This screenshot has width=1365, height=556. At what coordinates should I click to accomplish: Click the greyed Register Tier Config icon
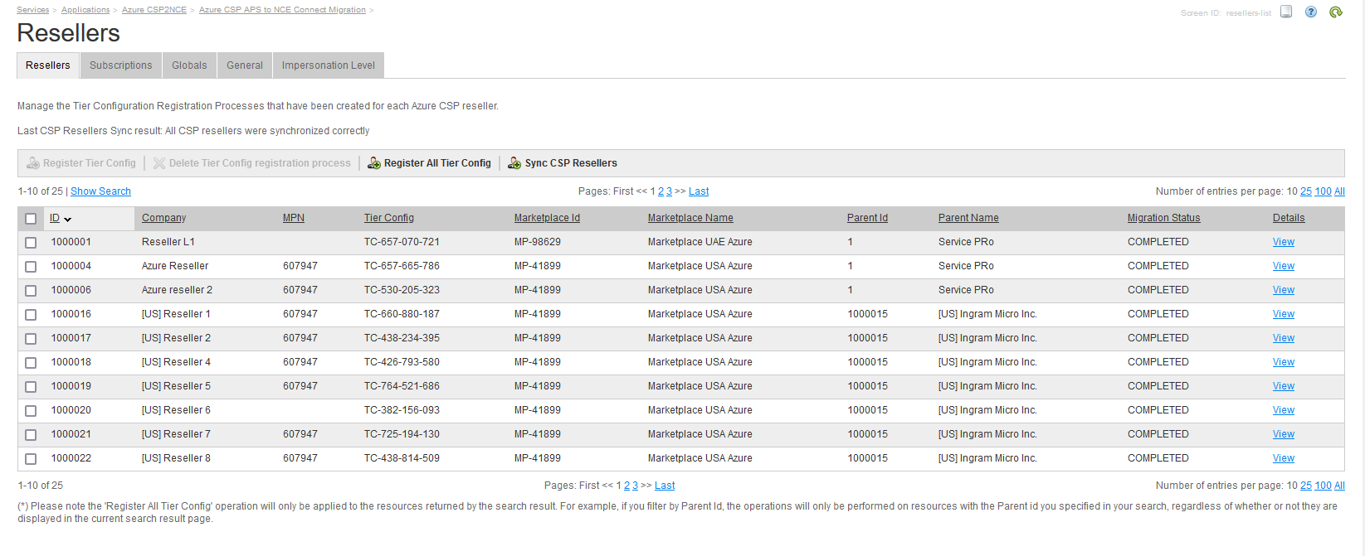coord(33,163)
